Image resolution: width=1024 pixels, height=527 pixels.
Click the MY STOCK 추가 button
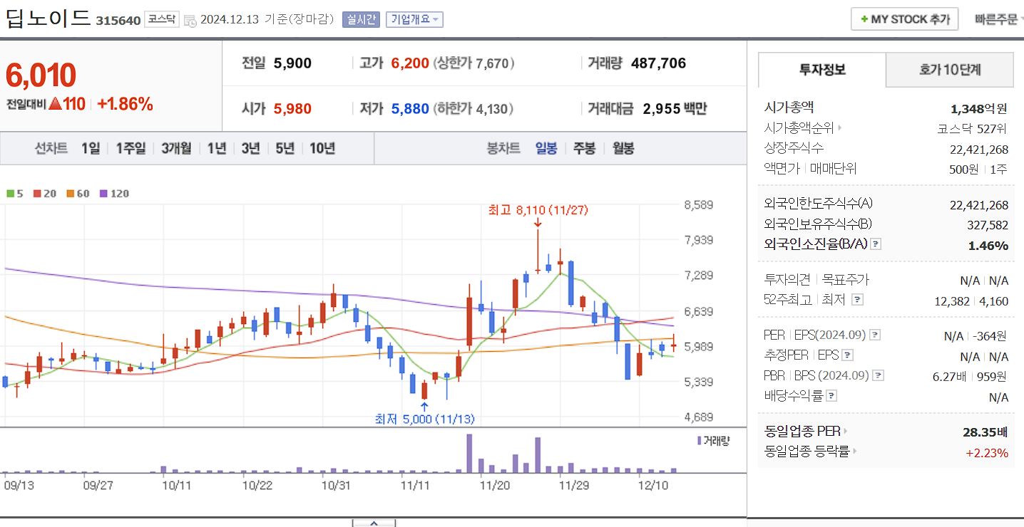(904, 19)
